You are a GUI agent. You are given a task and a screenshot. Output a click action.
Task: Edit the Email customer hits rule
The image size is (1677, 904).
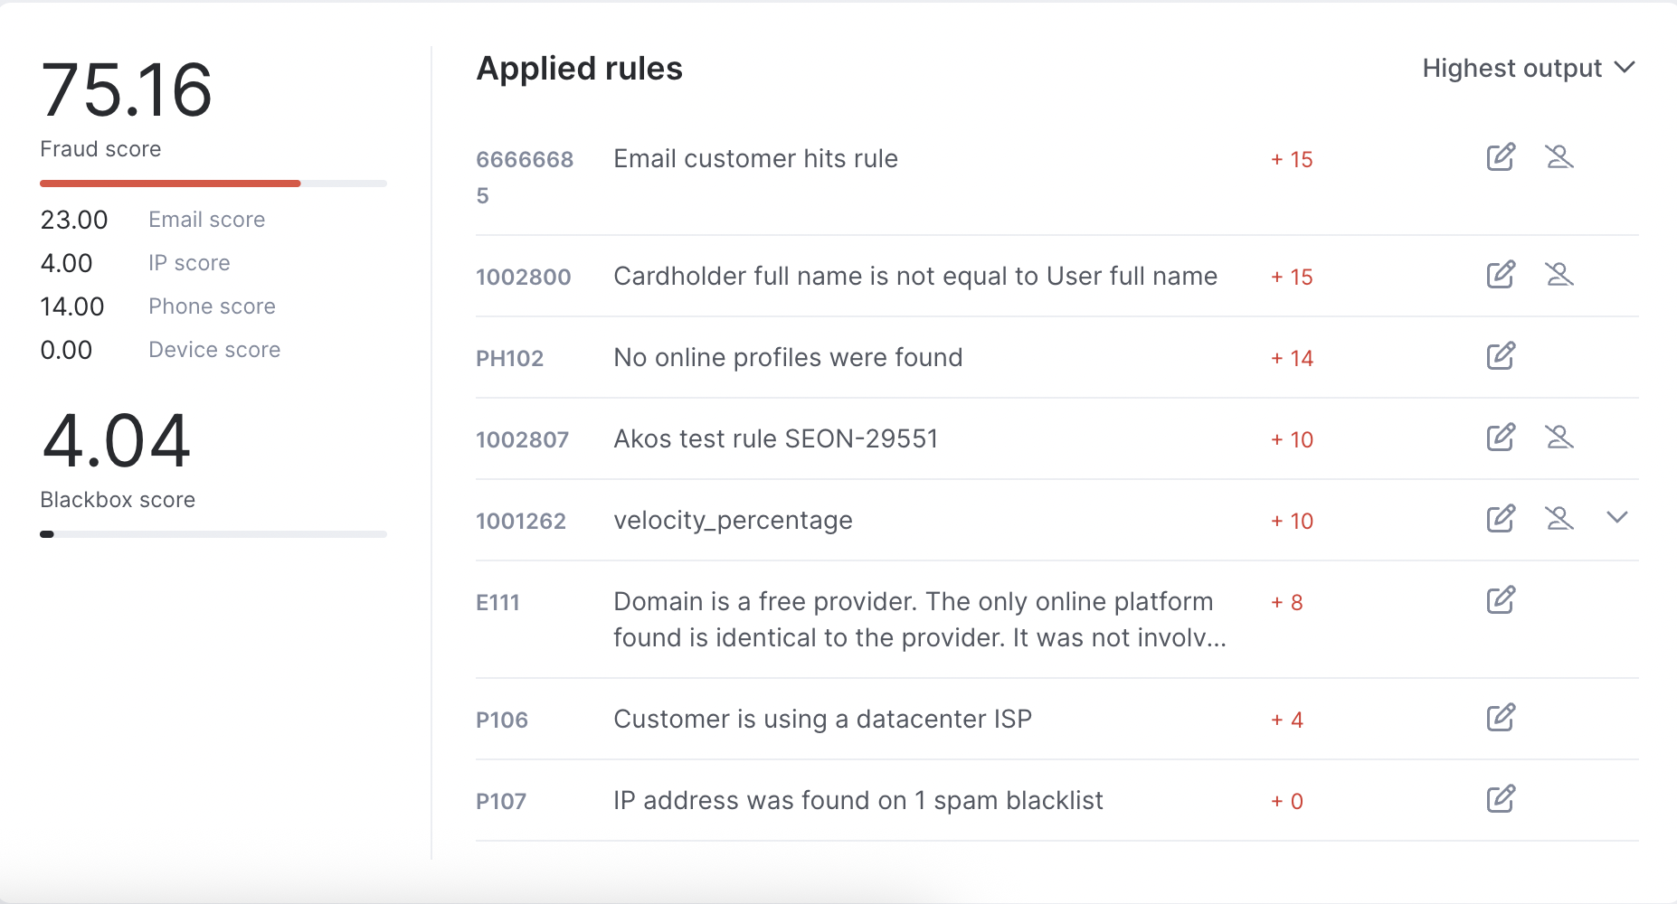[1501, 157]
